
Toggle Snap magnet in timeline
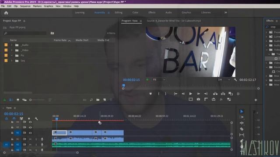[x=14, y=119]
